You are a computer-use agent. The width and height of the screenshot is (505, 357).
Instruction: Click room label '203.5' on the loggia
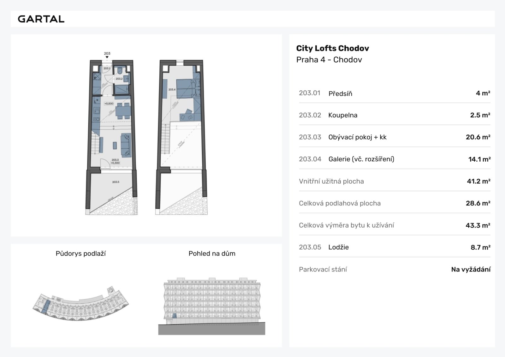click(x=116, y=182)
